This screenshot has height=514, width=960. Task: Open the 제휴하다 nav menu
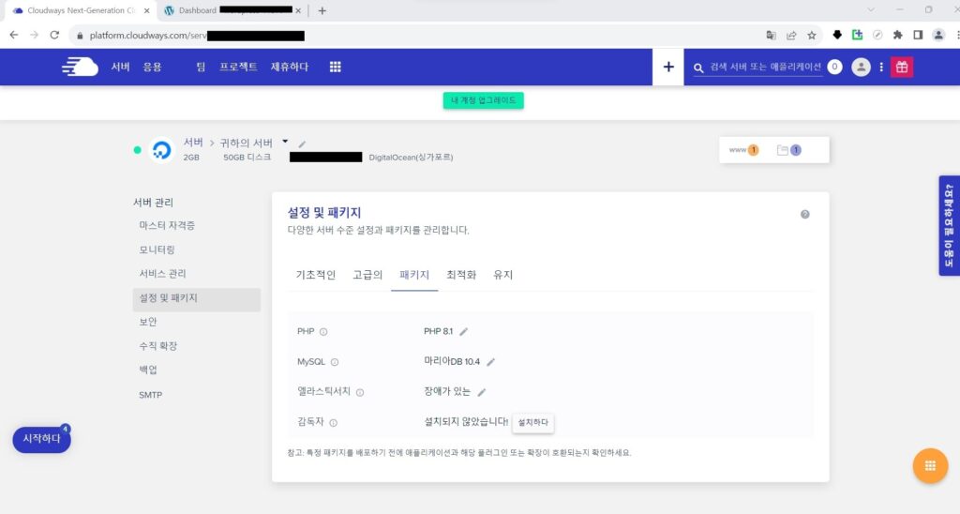(290, 67)
